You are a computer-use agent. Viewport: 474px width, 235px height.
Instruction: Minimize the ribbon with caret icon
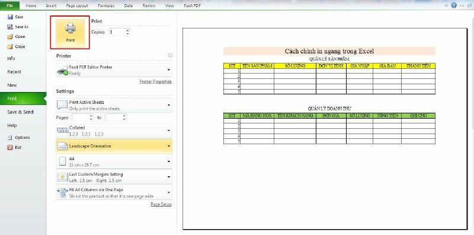pos(446,5)
